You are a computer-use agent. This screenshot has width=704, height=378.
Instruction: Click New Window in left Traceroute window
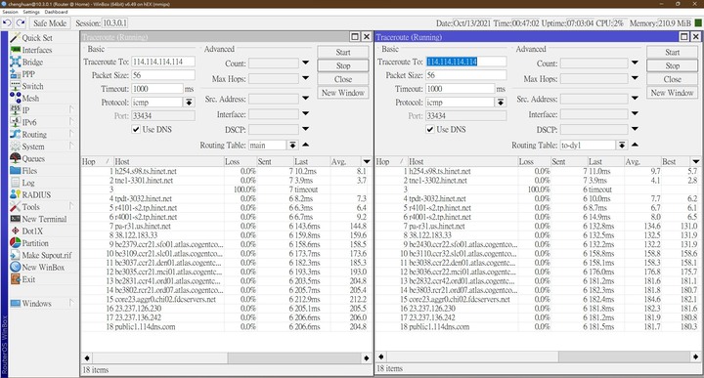(343, 93)
